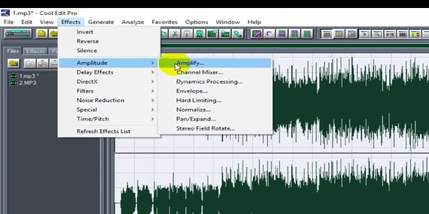Switch to the Effects tab in left panel
The height and width of the screenshot is (214, 429).
point(35,51)
